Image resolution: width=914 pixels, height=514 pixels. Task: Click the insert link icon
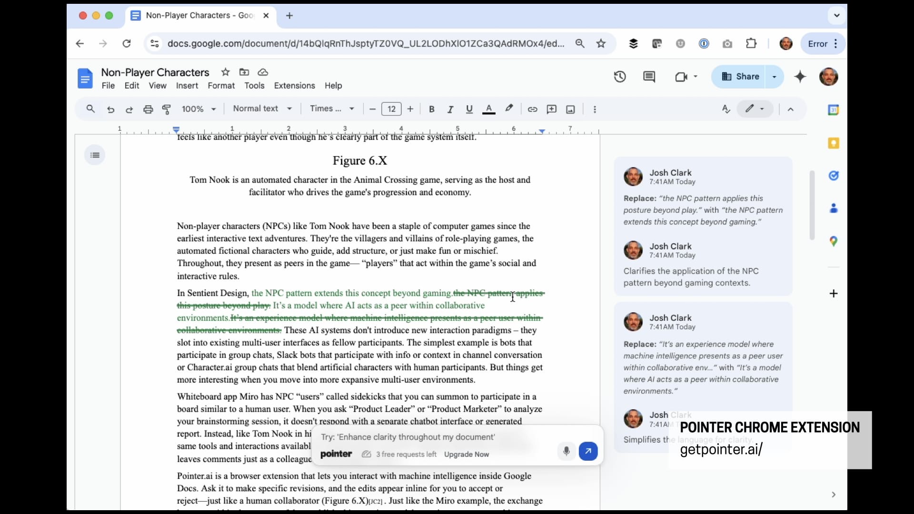pyautogui.click(x=532, y=109)
